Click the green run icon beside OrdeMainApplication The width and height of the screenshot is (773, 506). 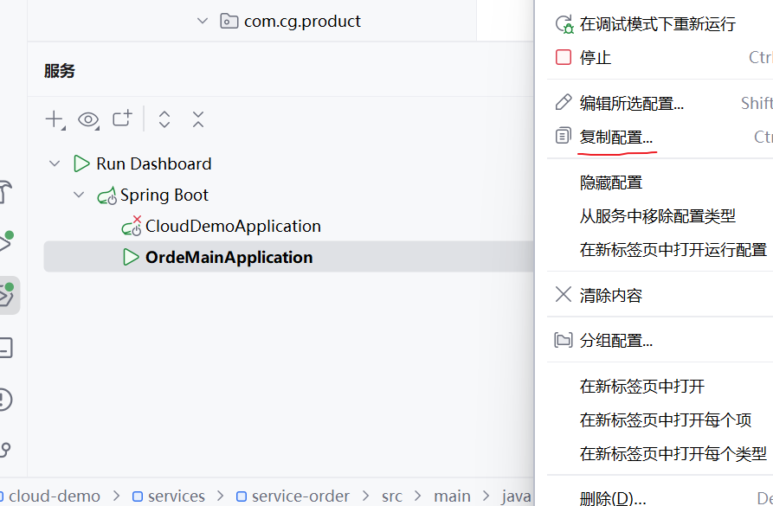click(131, 257)
